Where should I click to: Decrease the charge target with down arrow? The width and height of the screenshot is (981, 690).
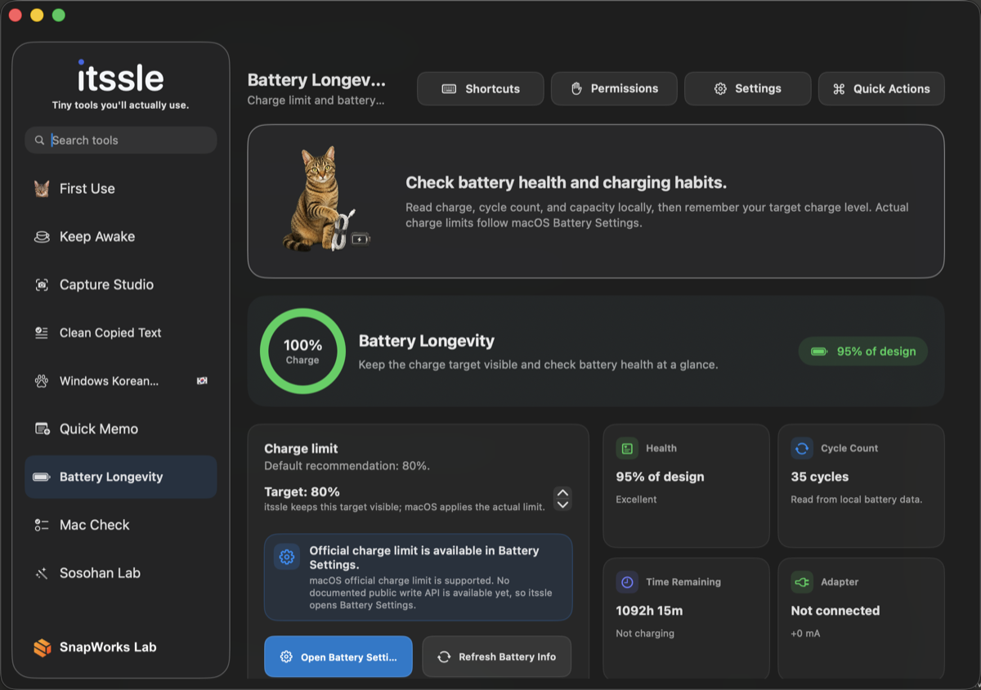tap(562, 504)
